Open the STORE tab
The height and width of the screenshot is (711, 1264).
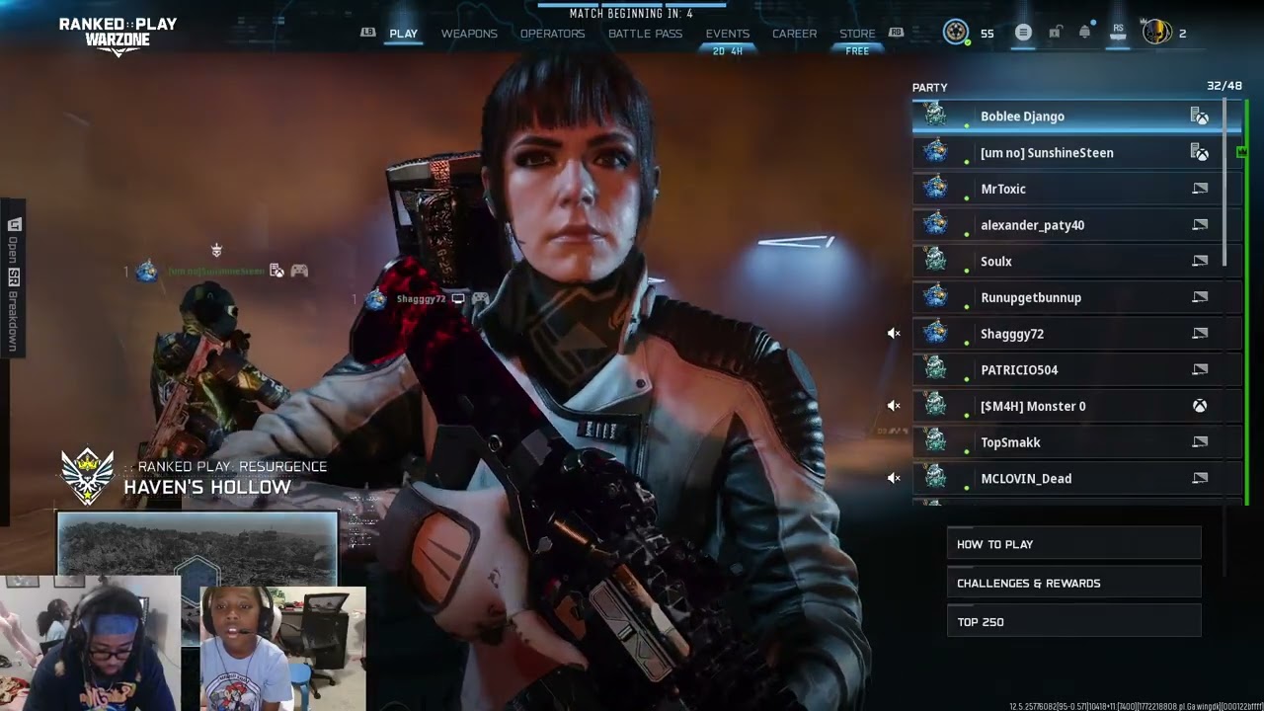tap(857, 34)
